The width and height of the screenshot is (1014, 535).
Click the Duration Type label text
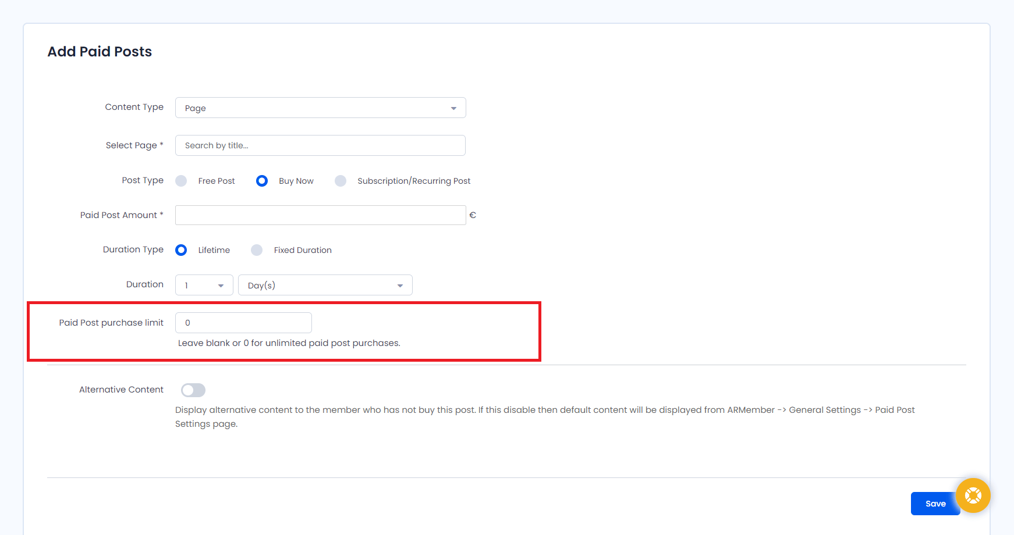point(133,249)
